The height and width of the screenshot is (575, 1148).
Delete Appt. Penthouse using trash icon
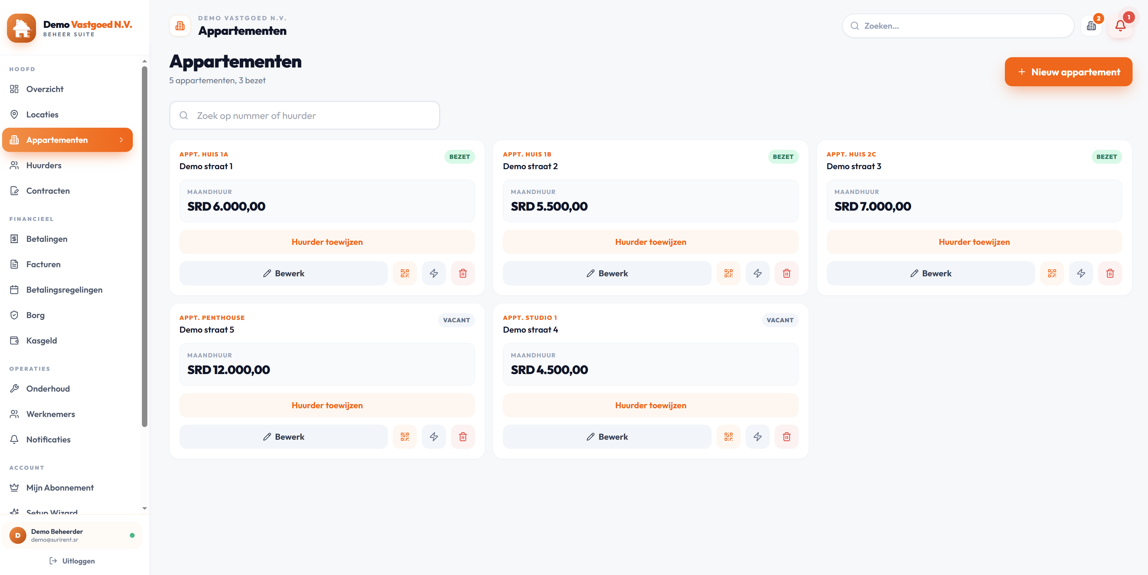[463, 437]
